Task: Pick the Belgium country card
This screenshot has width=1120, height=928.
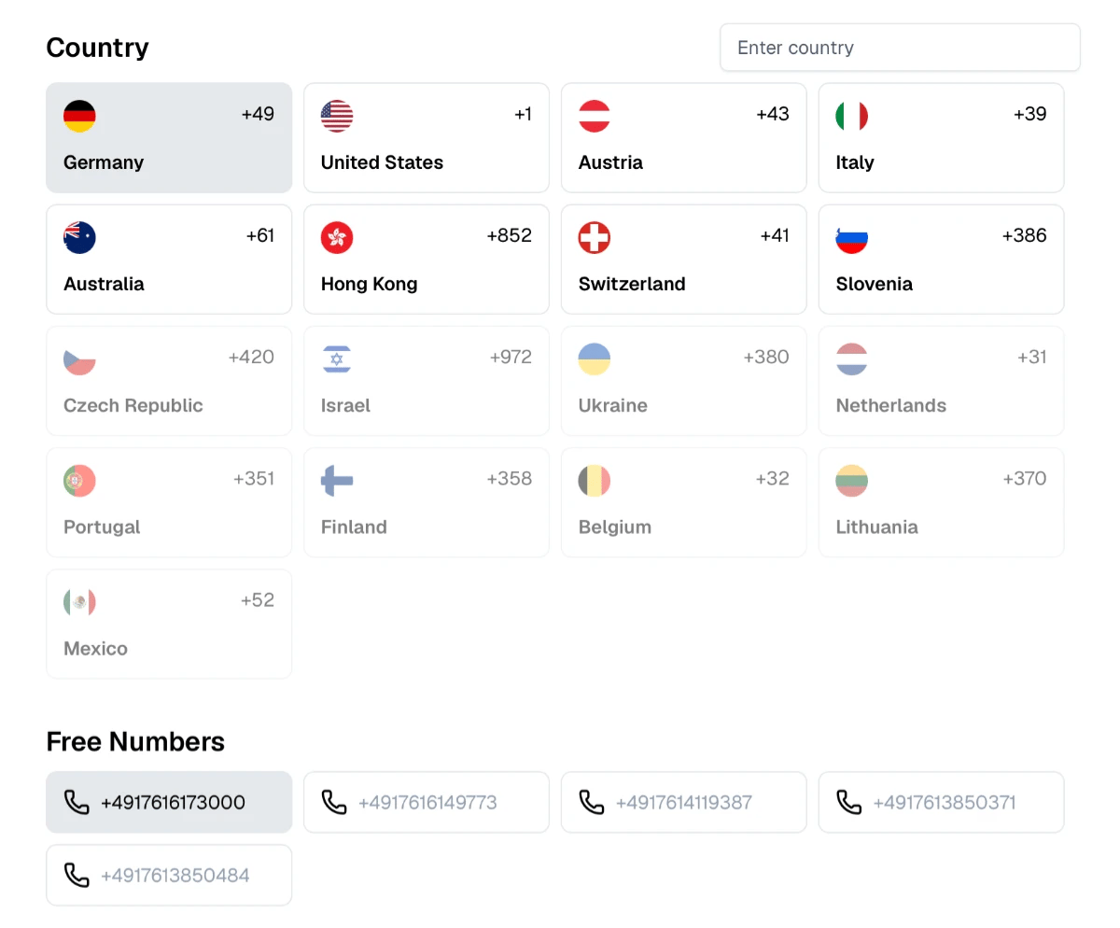Action: pos(684,502)
